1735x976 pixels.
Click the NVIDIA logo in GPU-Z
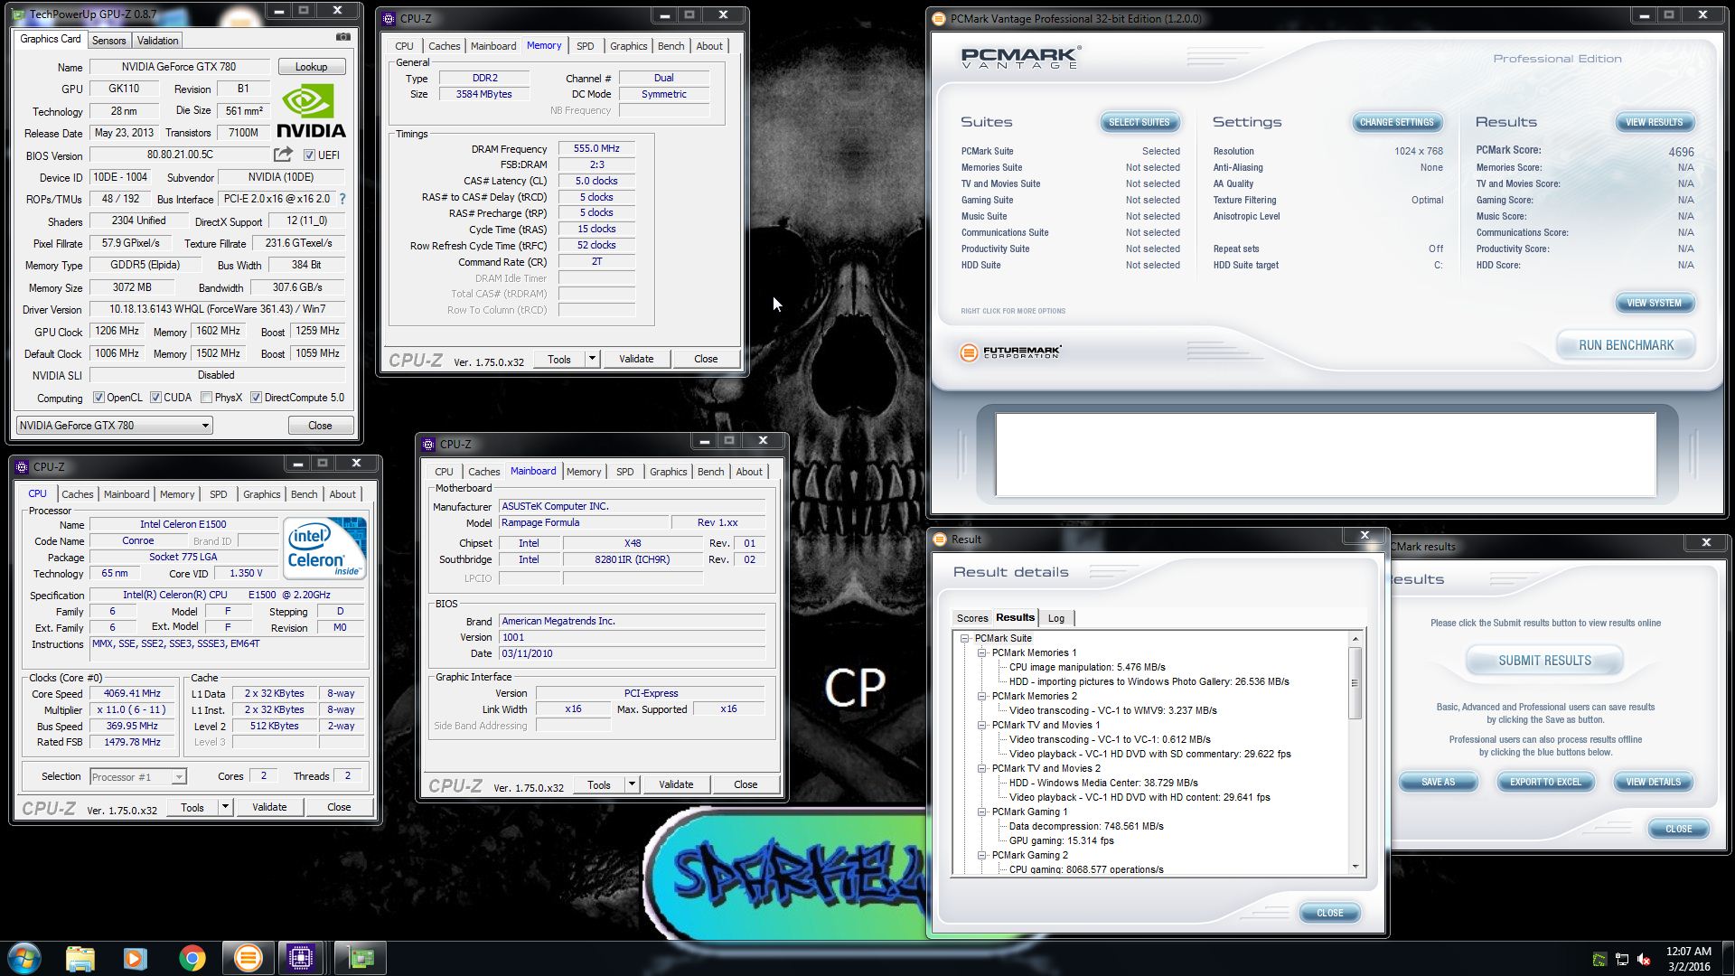310,110
